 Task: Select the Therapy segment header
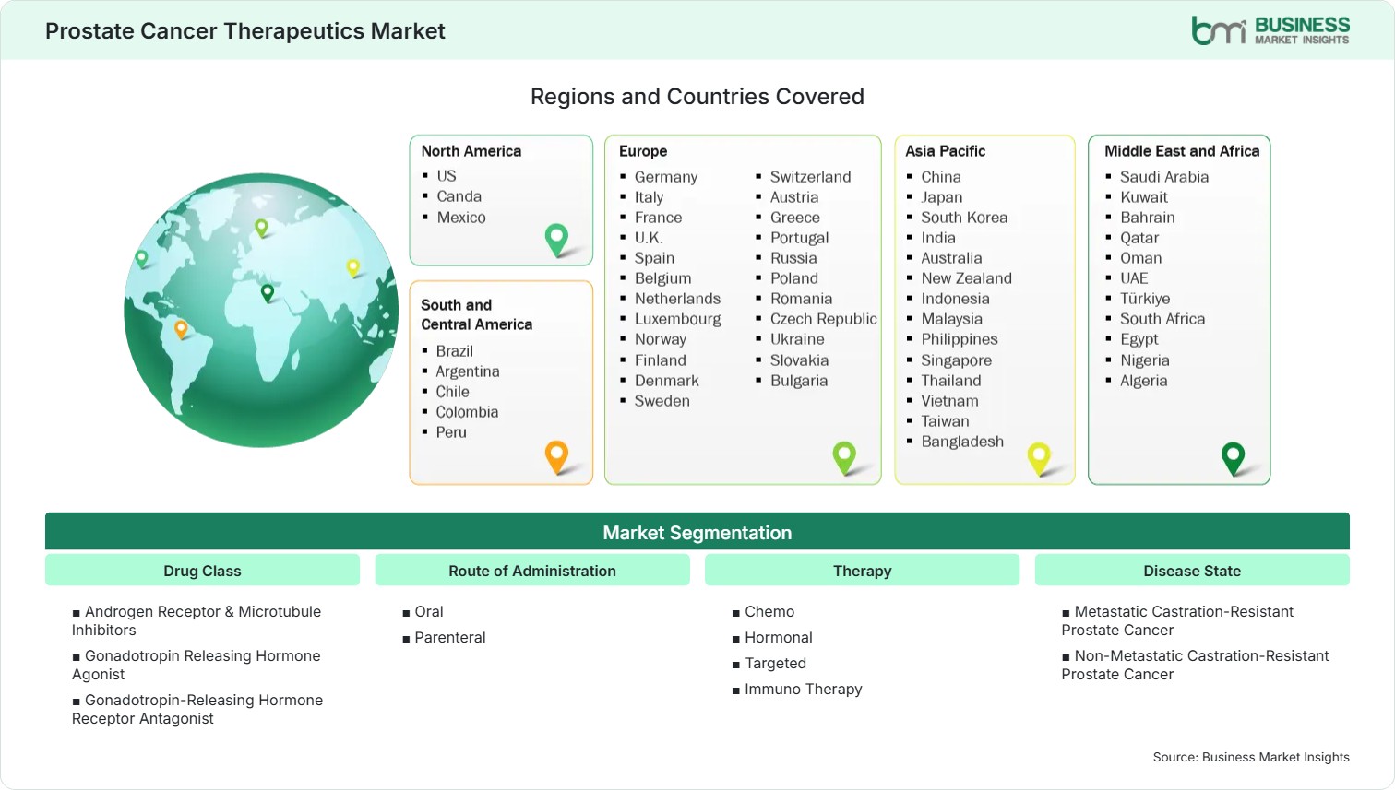pyautogui.click(x=863, y=571)
